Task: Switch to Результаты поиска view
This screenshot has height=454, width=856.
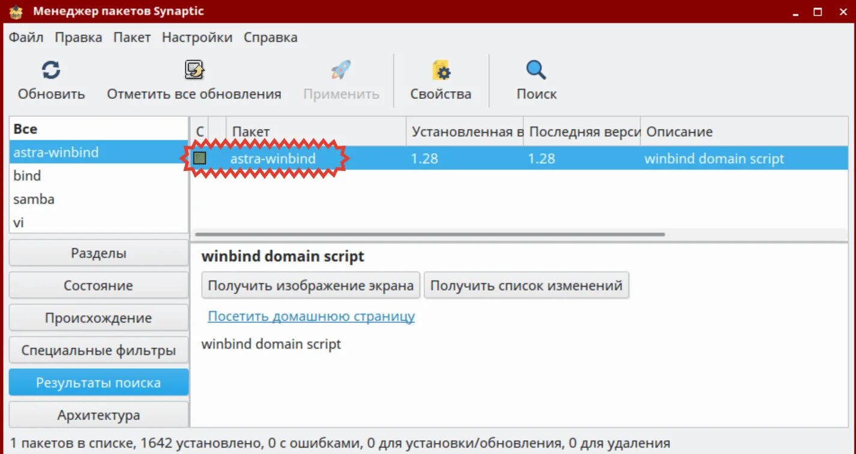Action: coord(98,383)
